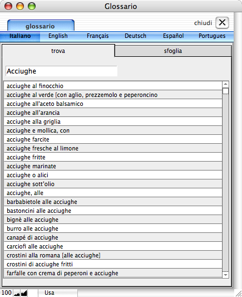Viewport: 242px width, 297px height.
Task: Click the glossario header tab
Action: click(x=41, y=26)
